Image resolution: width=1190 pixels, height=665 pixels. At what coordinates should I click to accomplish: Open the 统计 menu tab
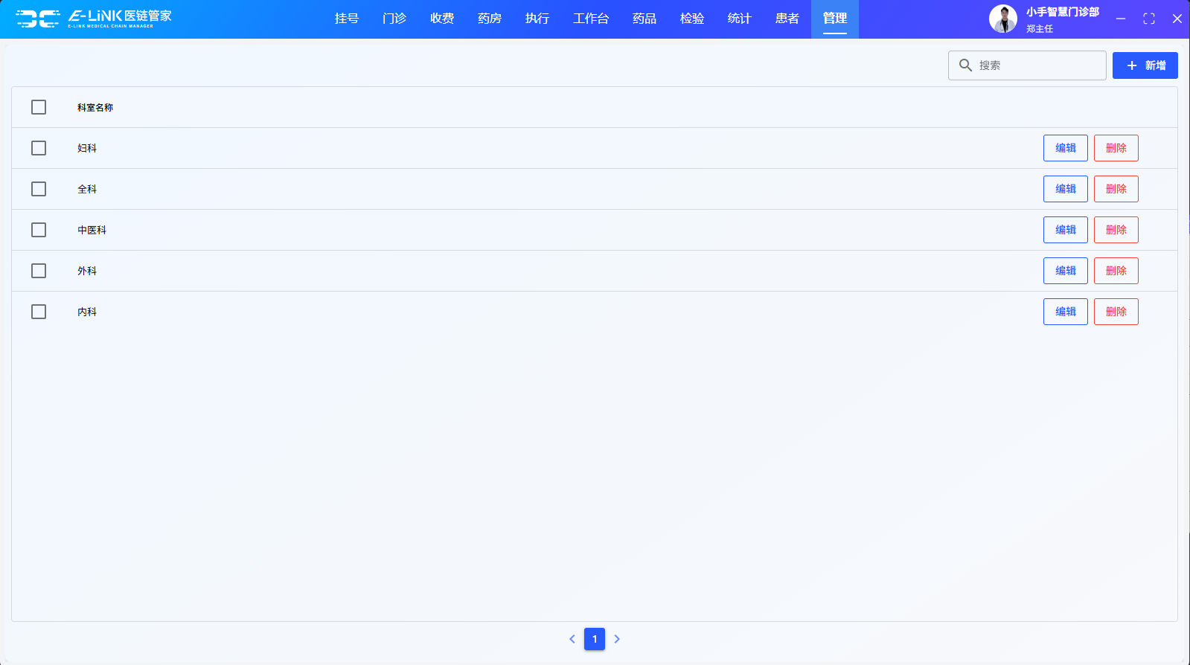(739, 19)
